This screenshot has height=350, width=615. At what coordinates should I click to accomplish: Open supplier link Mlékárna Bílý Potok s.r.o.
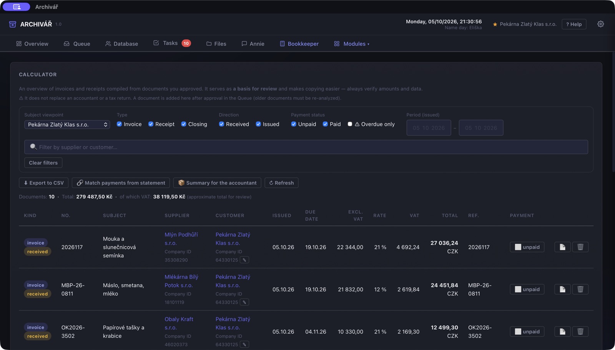[181, 281]
